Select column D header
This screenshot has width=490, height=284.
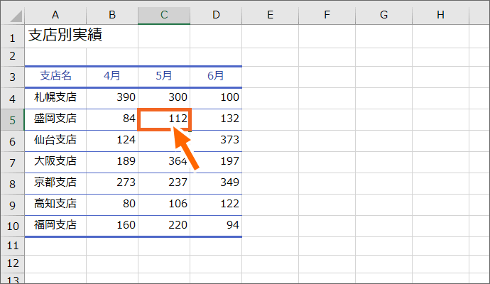216,15
